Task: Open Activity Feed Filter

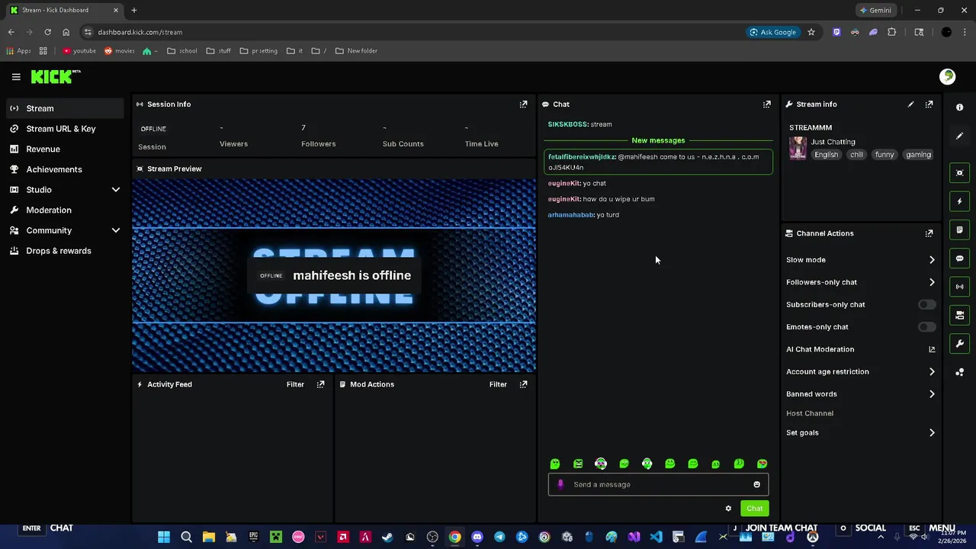Action: 295,384
